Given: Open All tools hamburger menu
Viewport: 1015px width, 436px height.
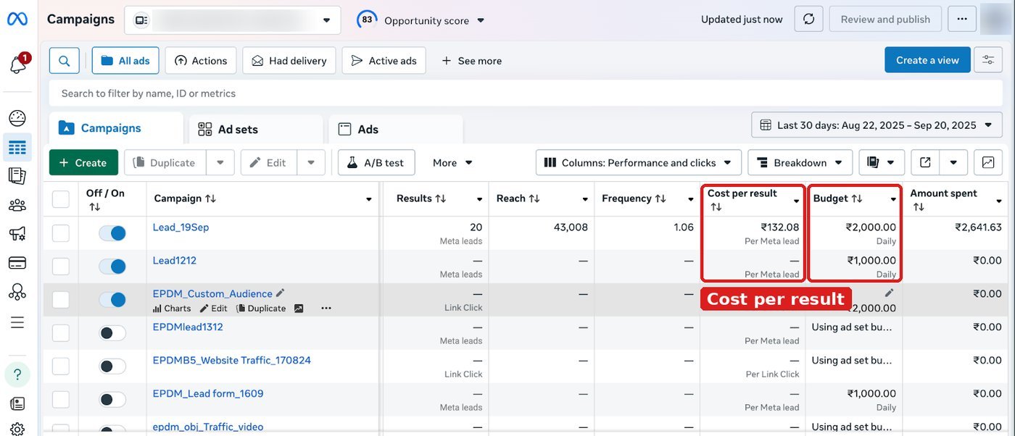Looking at the screenshot, I should (17, 322).
